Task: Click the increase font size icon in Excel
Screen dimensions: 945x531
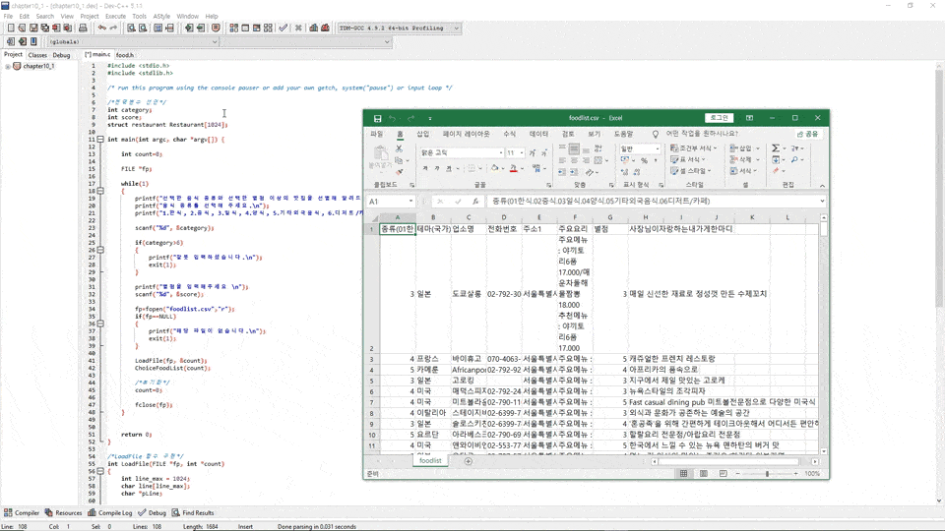Action: pos(533,153)
